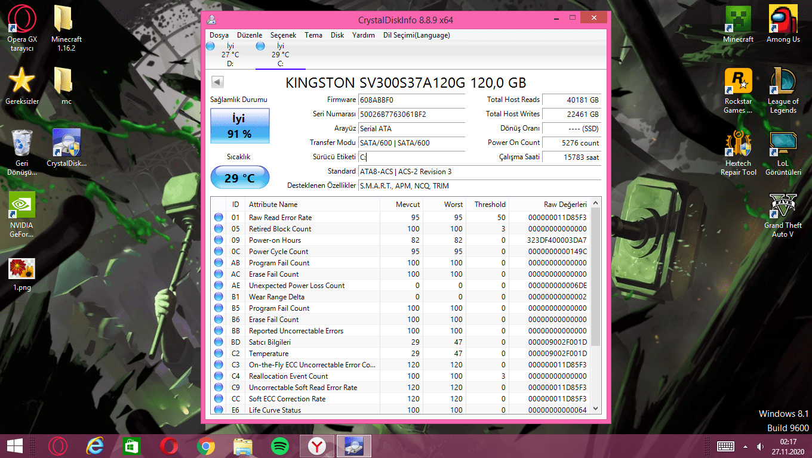Click the Total Host Reads value 40181 GB

pos(571,100)
